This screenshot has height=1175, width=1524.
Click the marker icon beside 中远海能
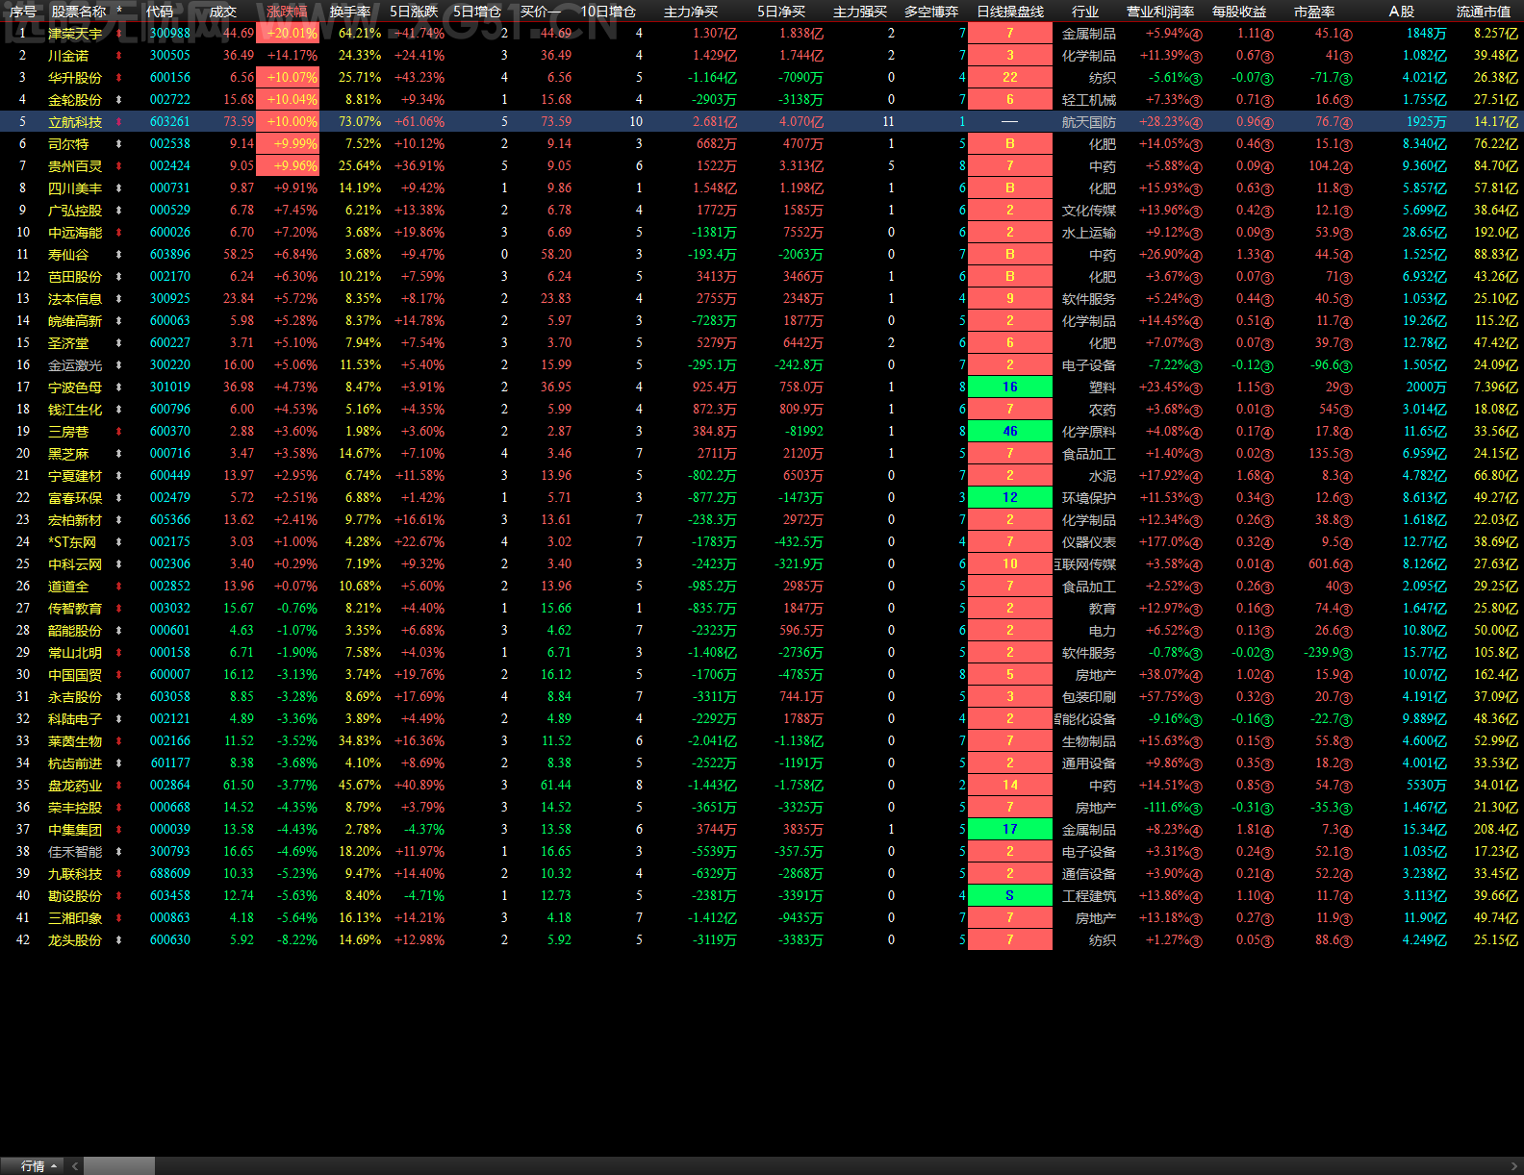click(x=119, y=233)
